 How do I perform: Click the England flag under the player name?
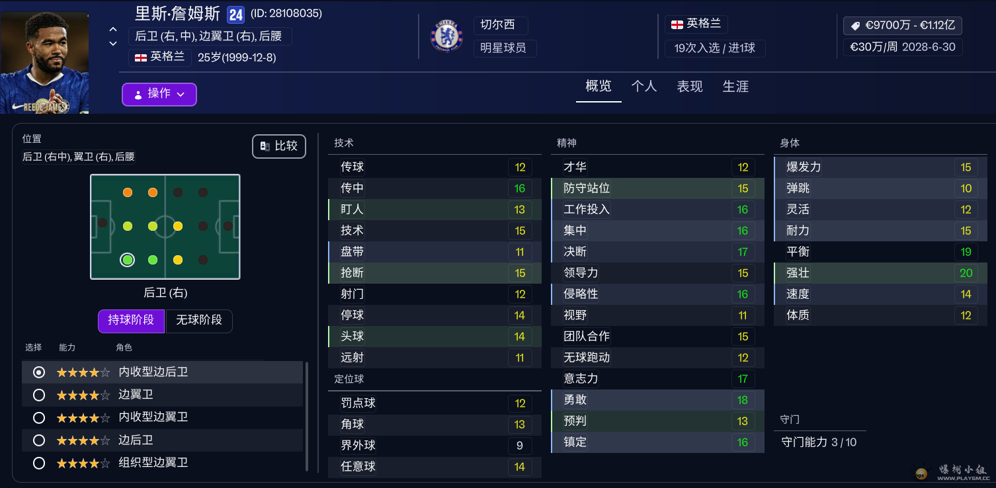(141, 58)
